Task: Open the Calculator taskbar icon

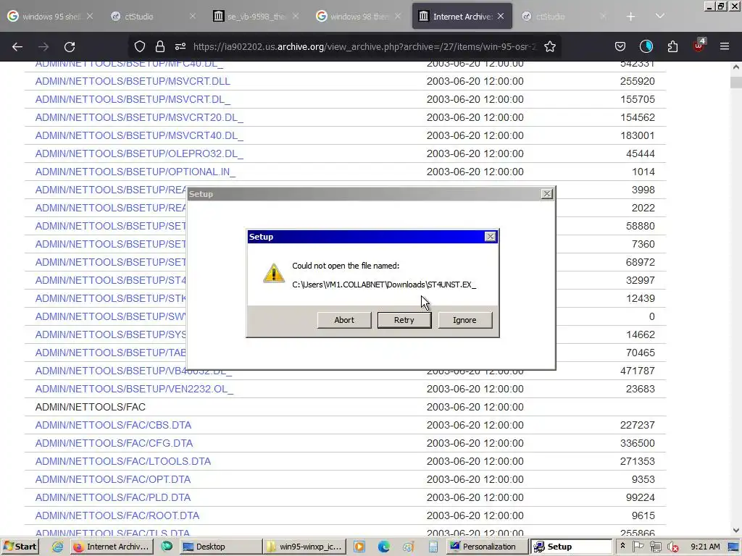Action: click(x=433, y=547)
